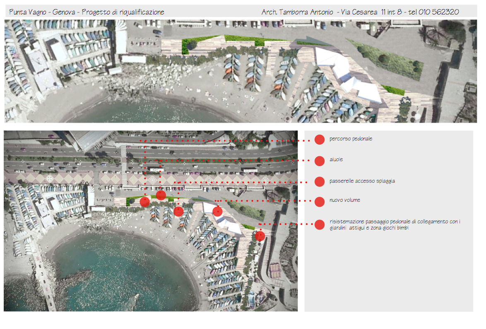Select the rightmost red marker on the lower map
486x329 pixels.
[x=260, y=236]
